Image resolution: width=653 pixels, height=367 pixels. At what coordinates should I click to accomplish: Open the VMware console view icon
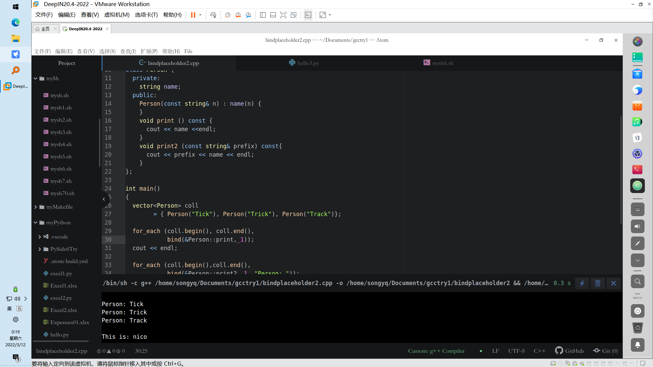(308, 15)
